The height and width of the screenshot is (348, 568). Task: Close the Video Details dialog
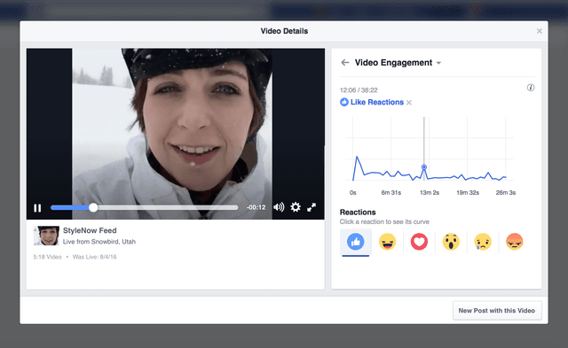[540, 31]
